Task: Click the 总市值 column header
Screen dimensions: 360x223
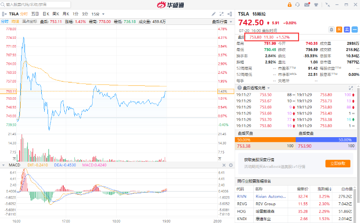Action: pyautogui.click(x=347, y=189)
